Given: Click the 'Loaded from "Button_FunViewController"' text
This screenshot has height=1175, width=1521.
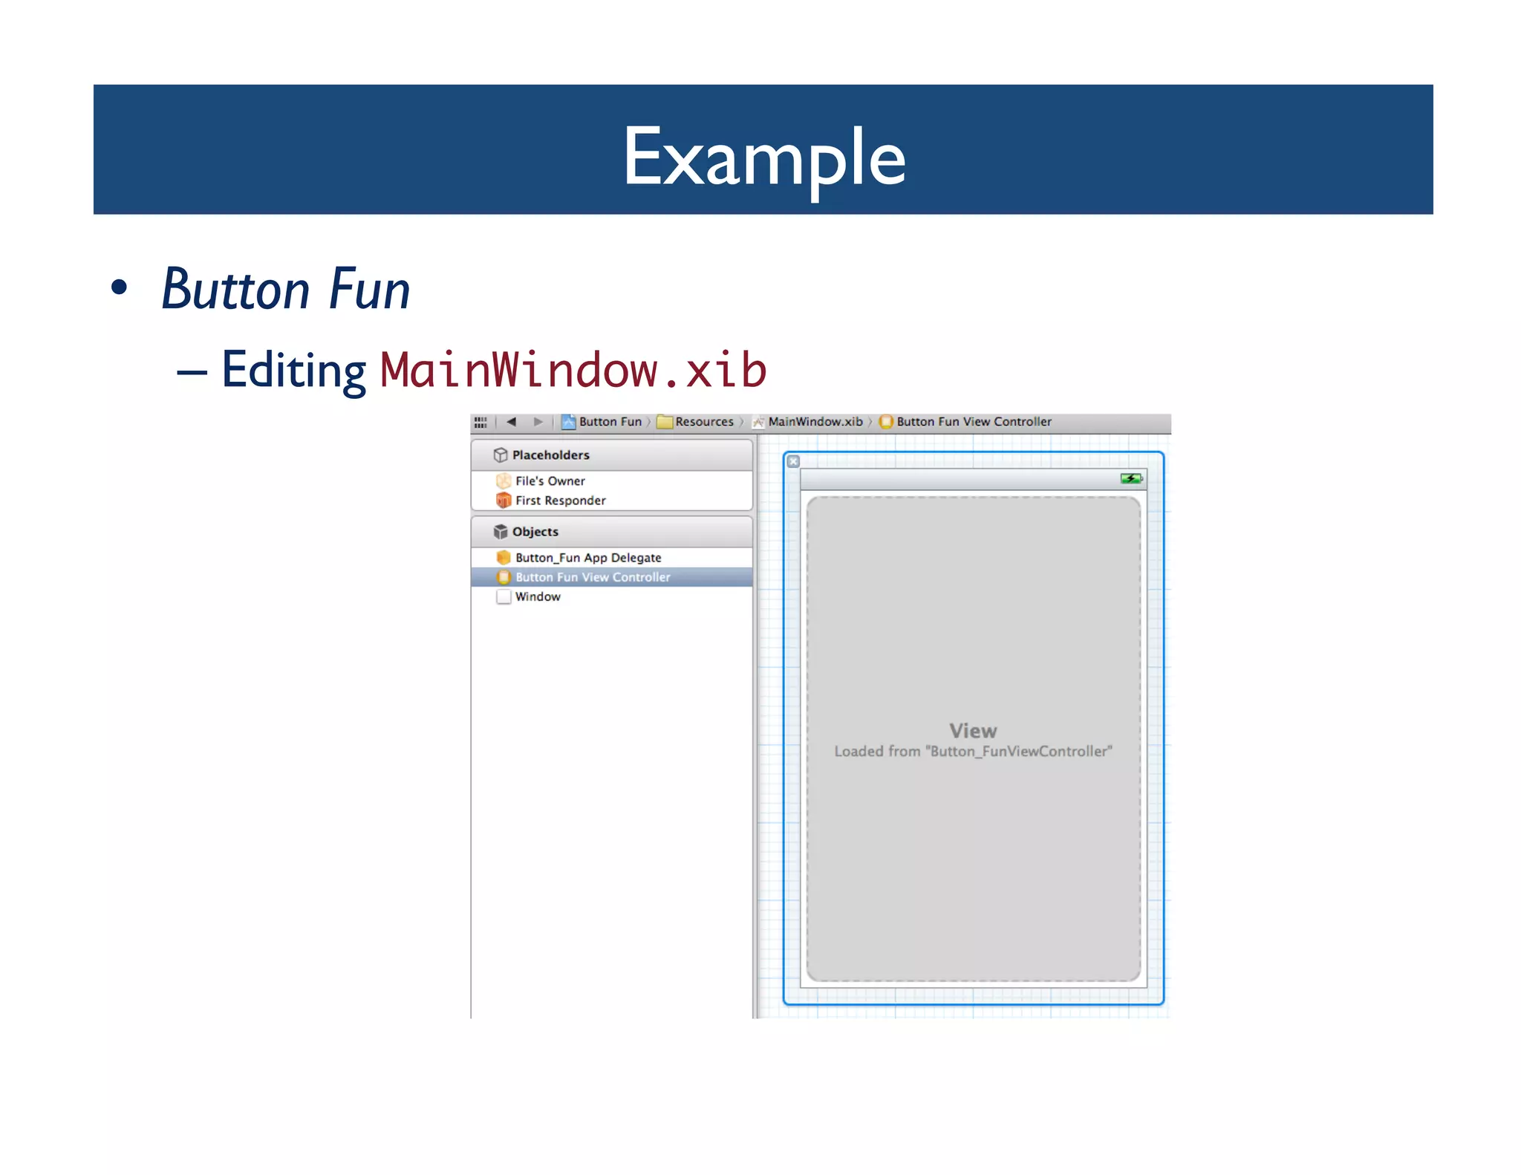Looking at the screenshot, I should pyautogui.click(x=974, y=752).
